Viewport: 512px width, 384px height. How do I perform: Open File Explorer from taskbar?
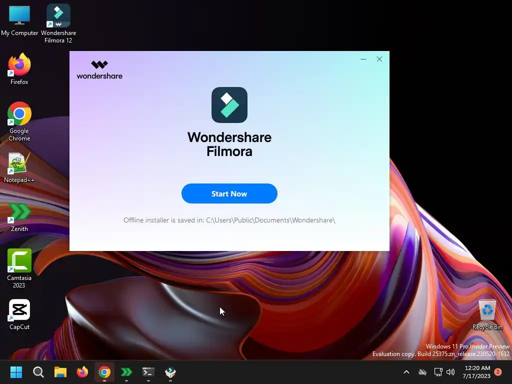click(60, 372)
